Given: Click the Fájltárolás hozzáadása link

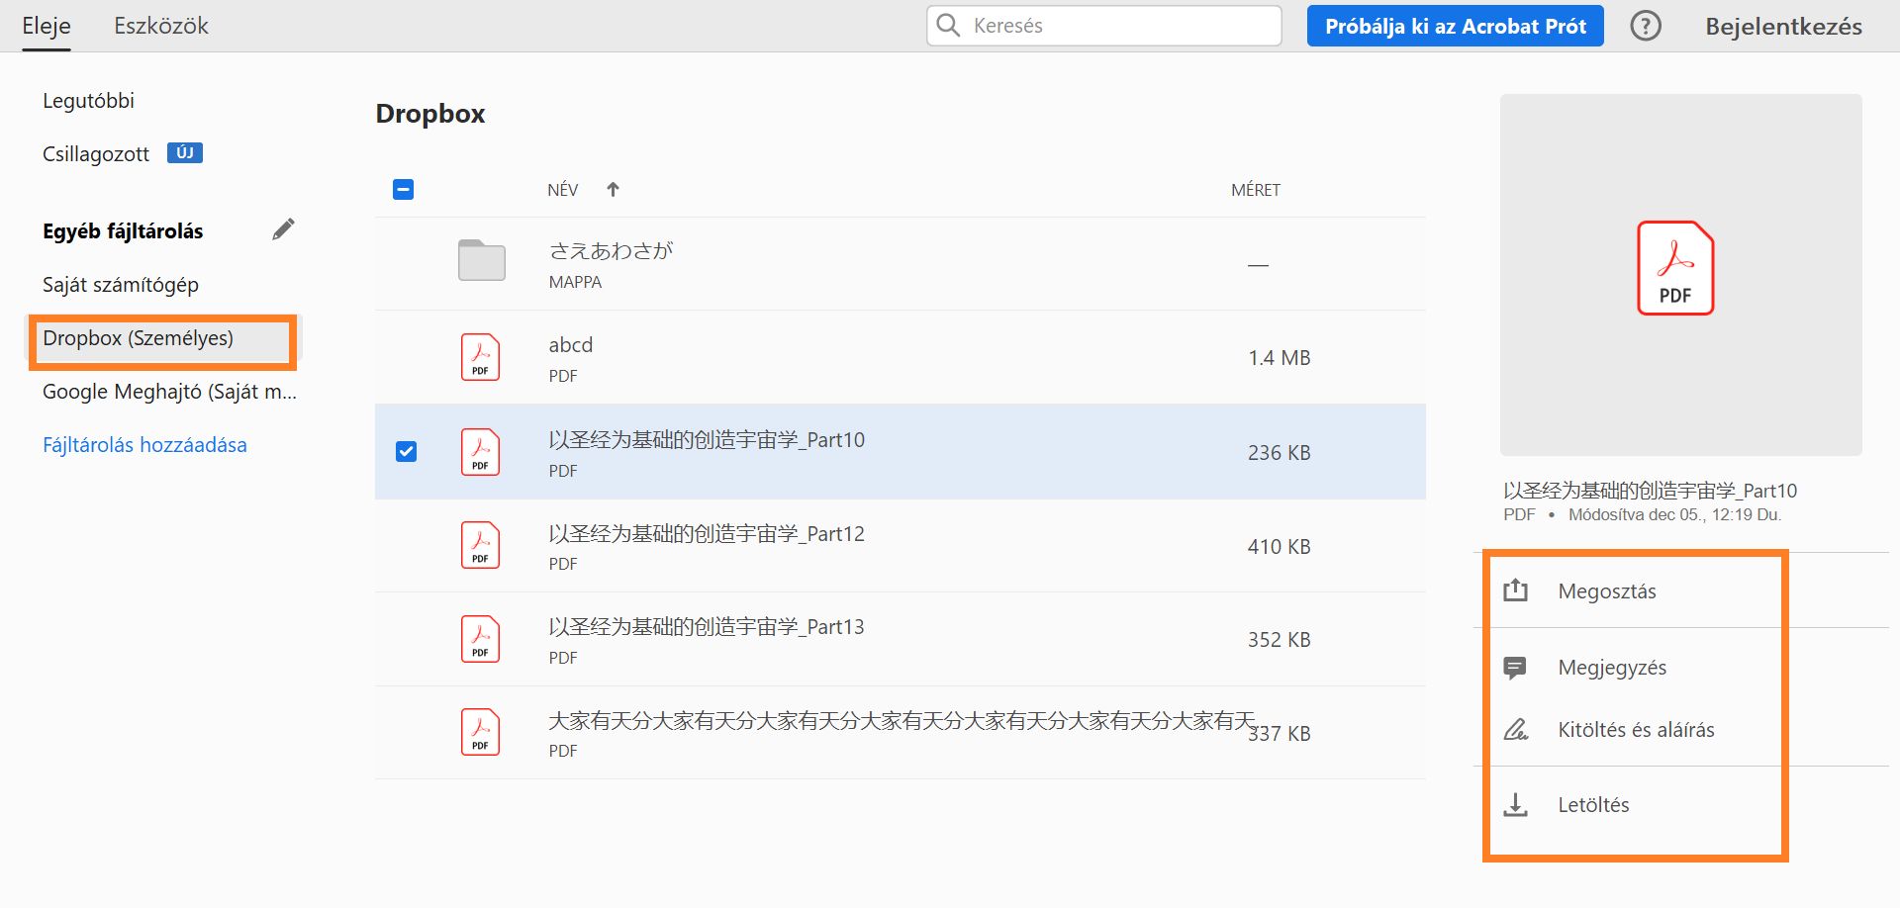Looking at the screenshot, I should tap(144, 445).
